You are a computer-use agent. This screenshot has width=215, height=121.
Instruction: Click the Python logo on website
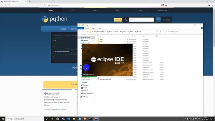55,19
